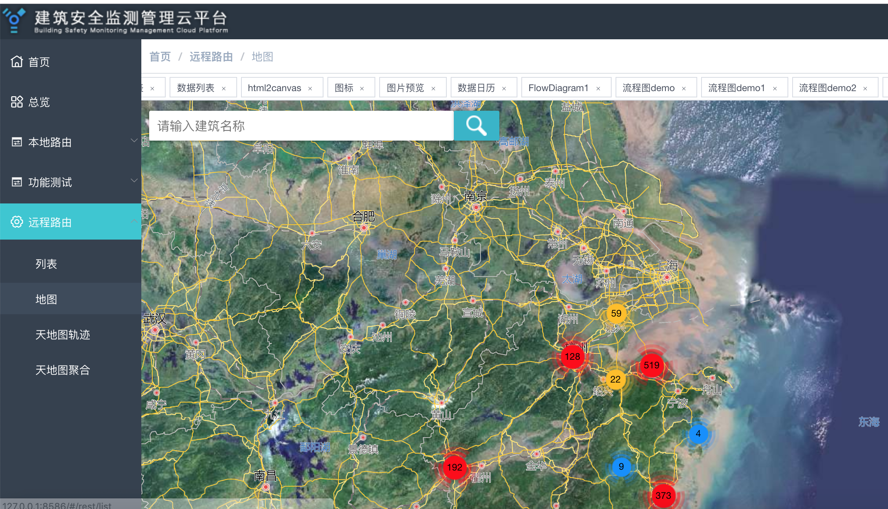
Task: Close the FlowDiagram1 tab
Action: point(598,88)
